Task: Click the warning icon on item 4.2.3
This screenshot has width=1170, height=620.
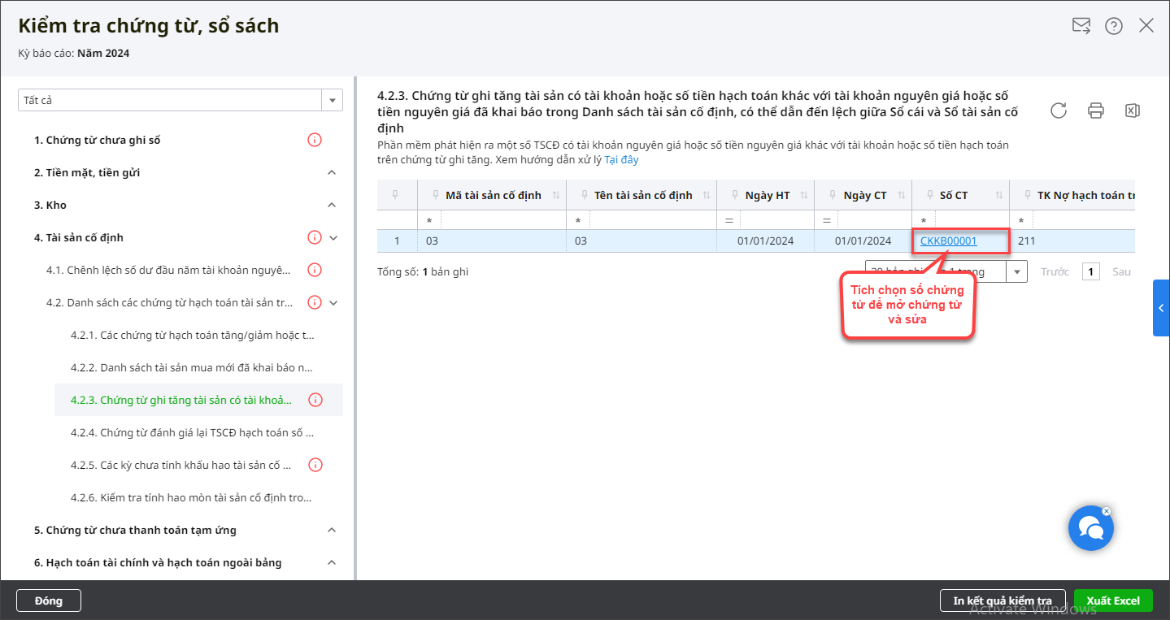Action: coord(316,400)
